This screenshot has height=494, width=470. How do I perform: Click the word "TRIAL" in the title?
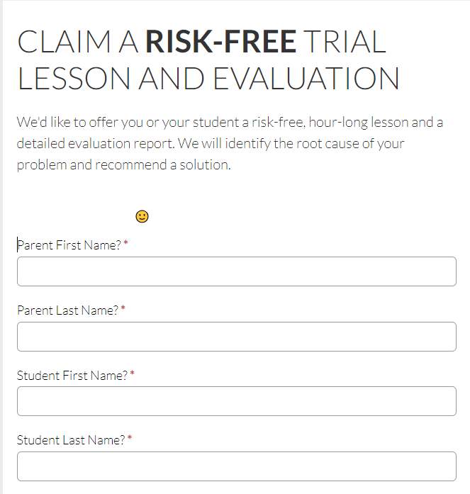click(x=345, y=42)
